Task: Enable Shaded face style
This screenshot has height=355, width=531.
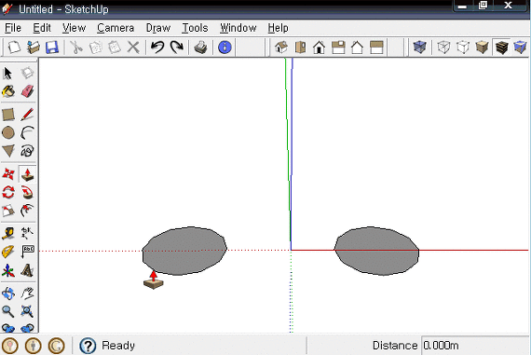Action: (482, 48)
